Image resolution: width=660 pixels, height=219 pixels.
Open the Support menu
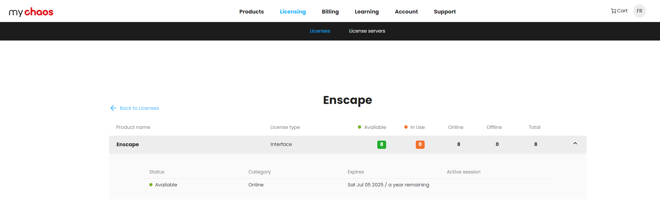445,12
